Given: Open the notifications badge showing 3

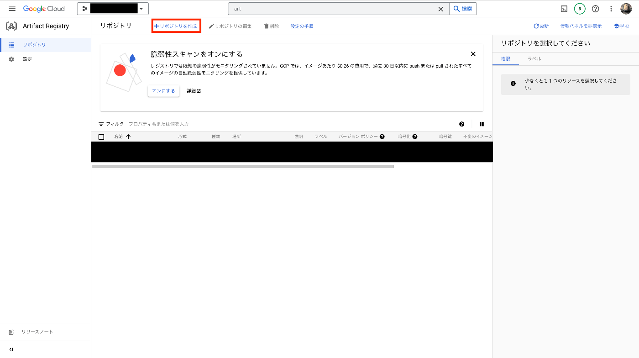Looking at the screenshot, I should [x=580, y=9].
